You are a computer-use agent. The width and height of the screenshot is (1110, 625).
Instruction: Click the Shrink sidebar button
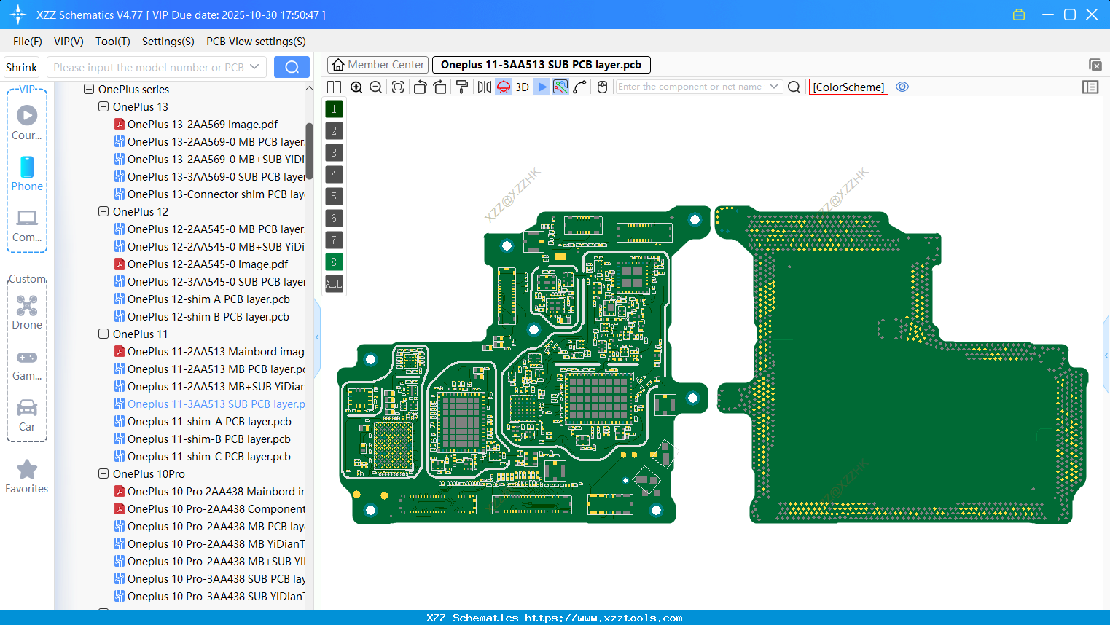21,66
